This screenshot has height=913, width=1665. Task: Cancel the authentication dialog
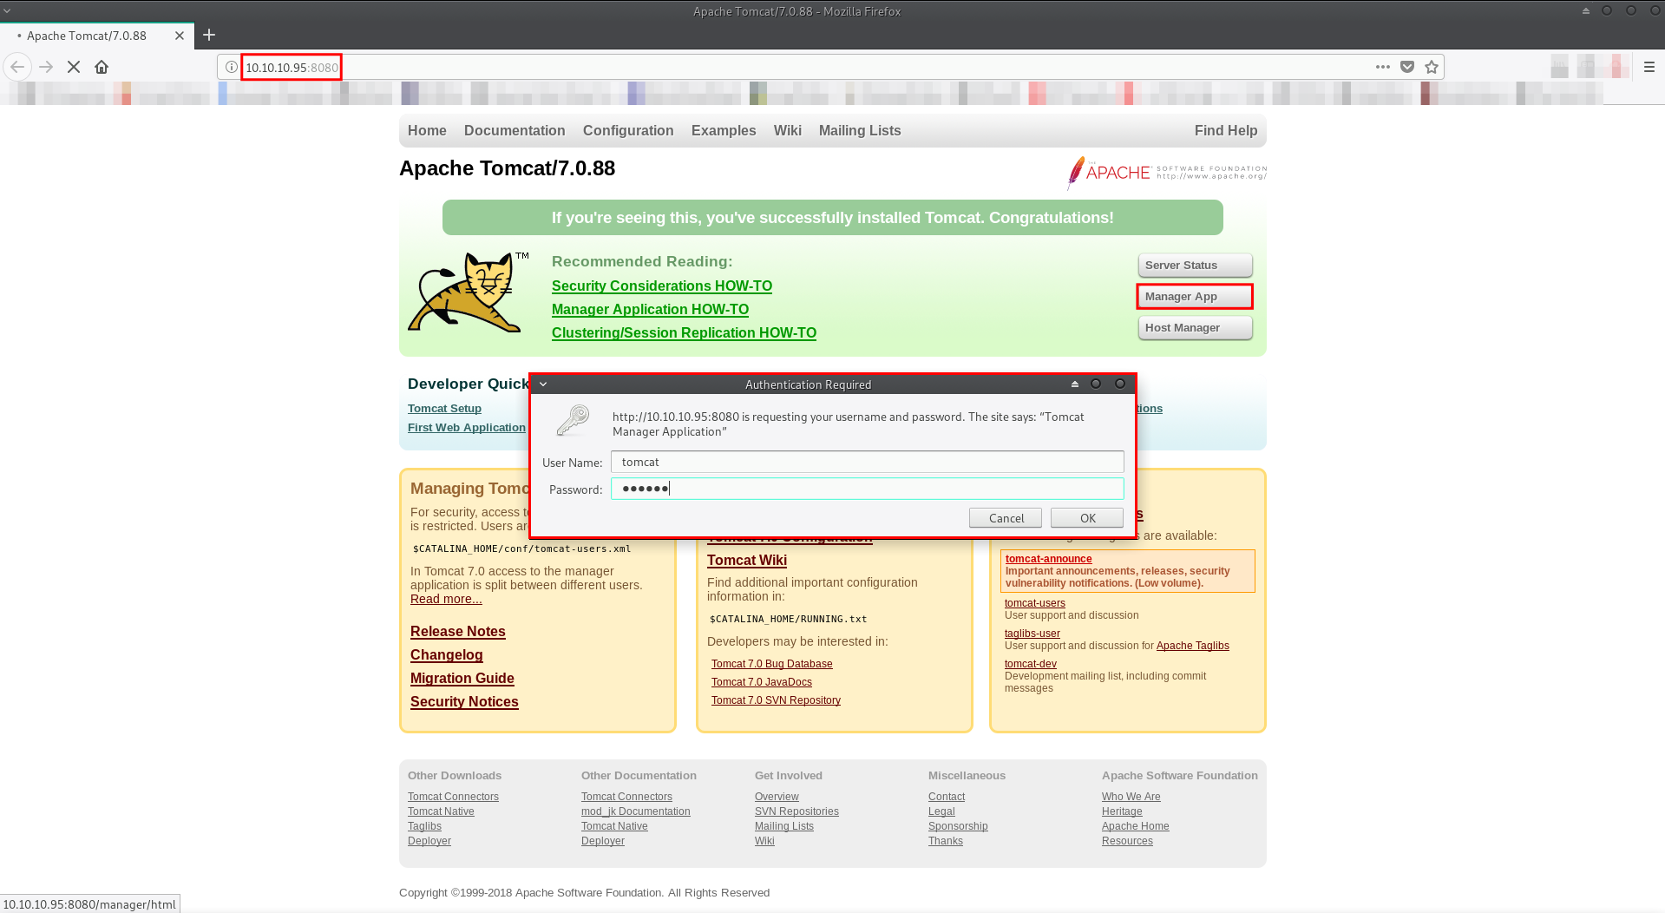coord(1006,518)
